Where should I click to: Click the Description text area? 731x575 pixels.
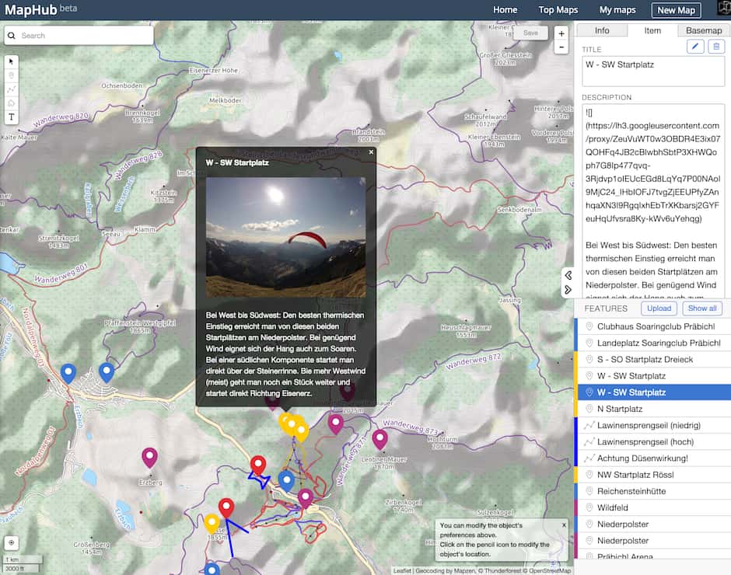coord(653,201)
